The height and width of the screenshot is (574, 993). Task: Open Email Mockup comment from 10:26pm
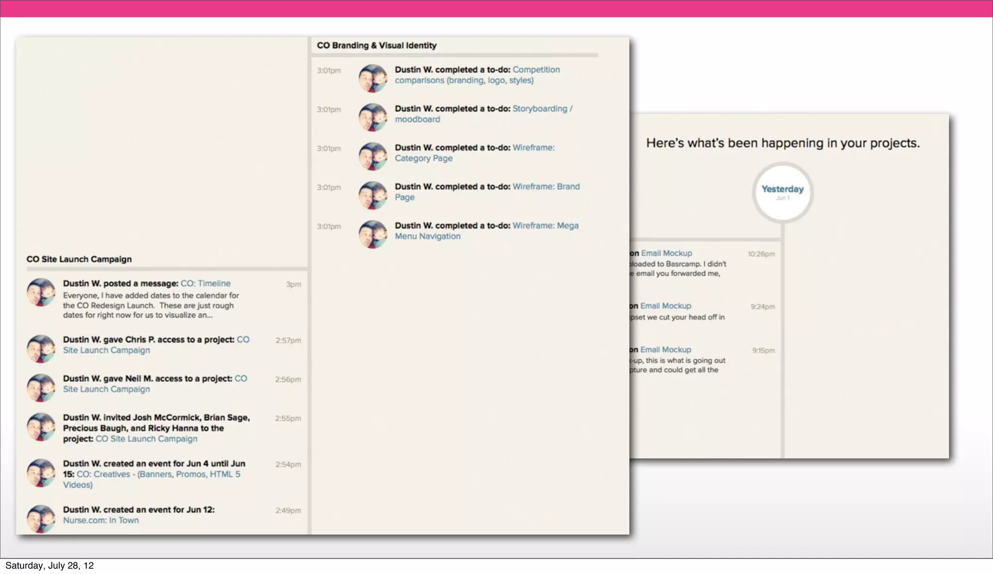pos(666,254)
